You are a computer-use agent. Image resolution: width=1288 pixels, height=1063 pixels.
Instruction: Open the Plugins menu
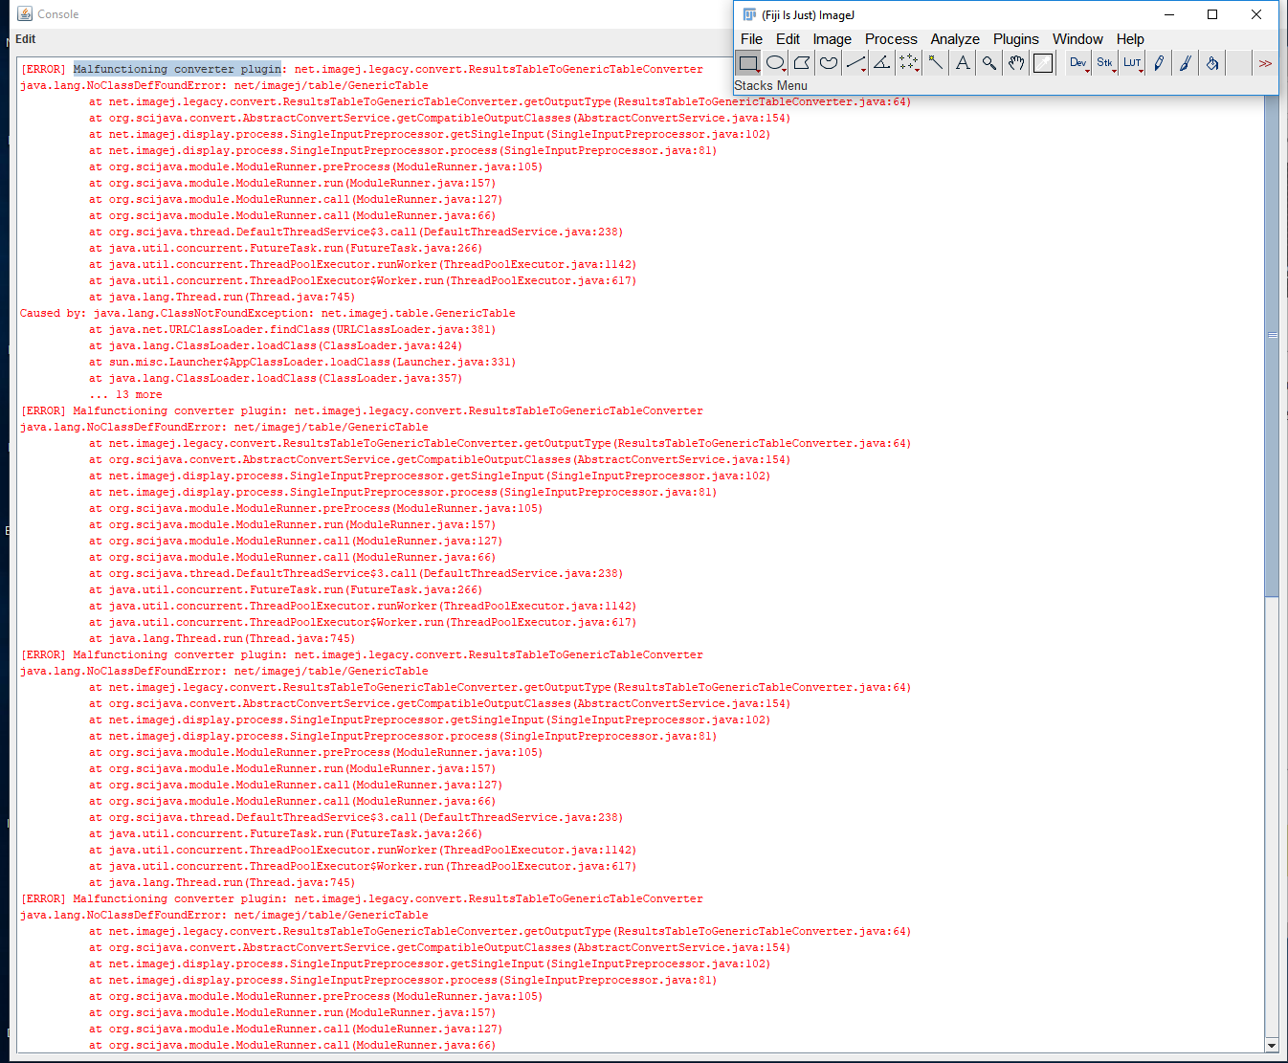pyautogui.click(x=1015, y=39)
